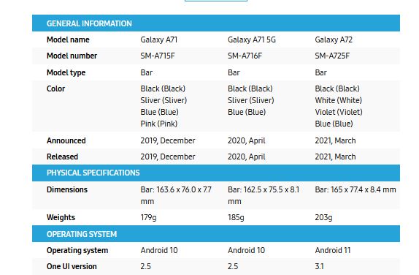Select the Model type row label
Screen dimensions: 419x275
tap(66, 72)
